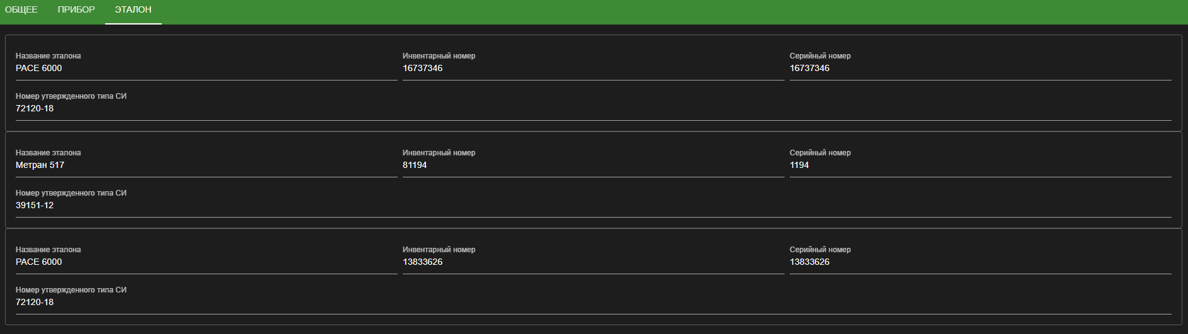Click the serial number field with 1194
The height and width of the screenshot is (334, 1188).
point(980,165)
